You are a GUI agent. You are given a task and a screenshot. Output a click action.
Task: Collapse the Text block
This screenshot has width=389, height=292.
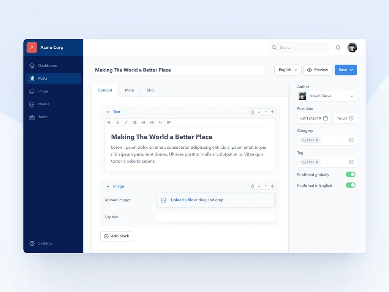108,111
